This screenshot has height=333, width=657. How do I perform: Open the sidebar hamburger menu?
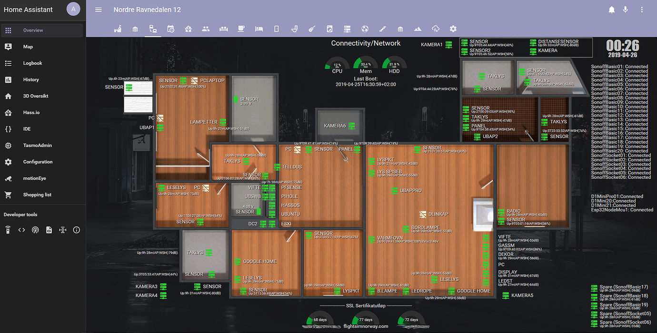point(98,9)
